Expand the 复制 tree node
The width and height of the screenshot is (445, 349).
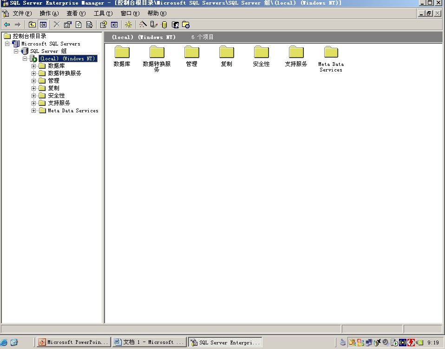[34, 88]
